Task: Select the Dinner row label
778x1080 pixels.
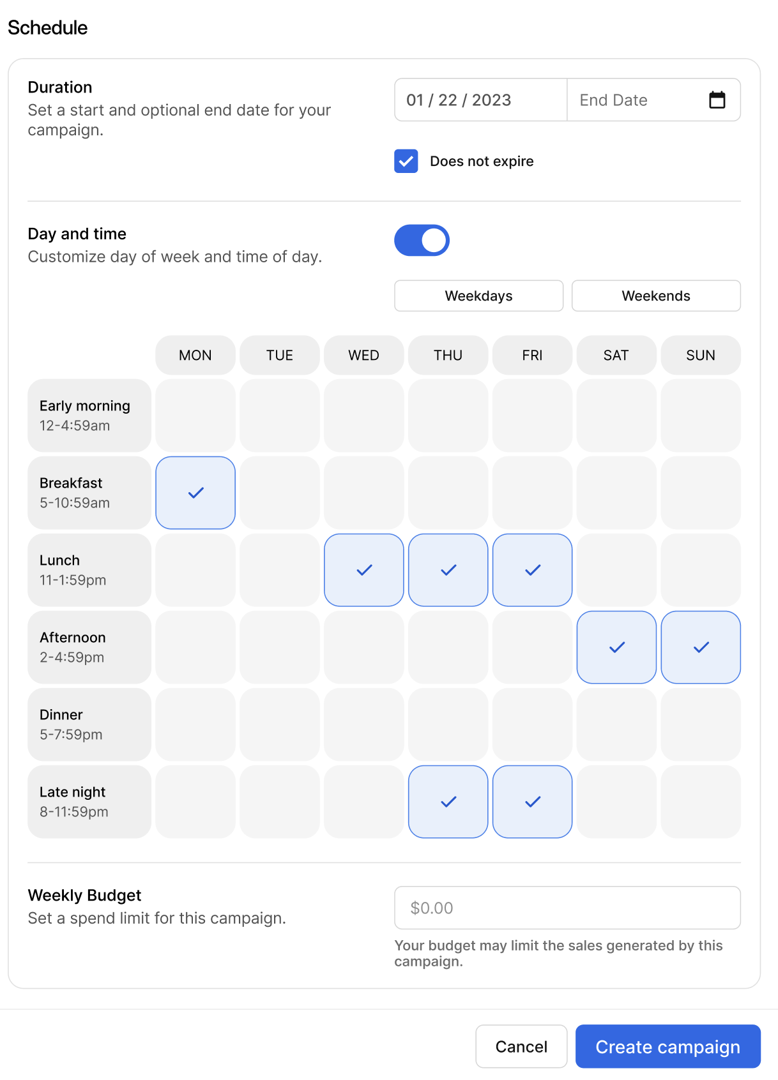Action: click(89, 724)
